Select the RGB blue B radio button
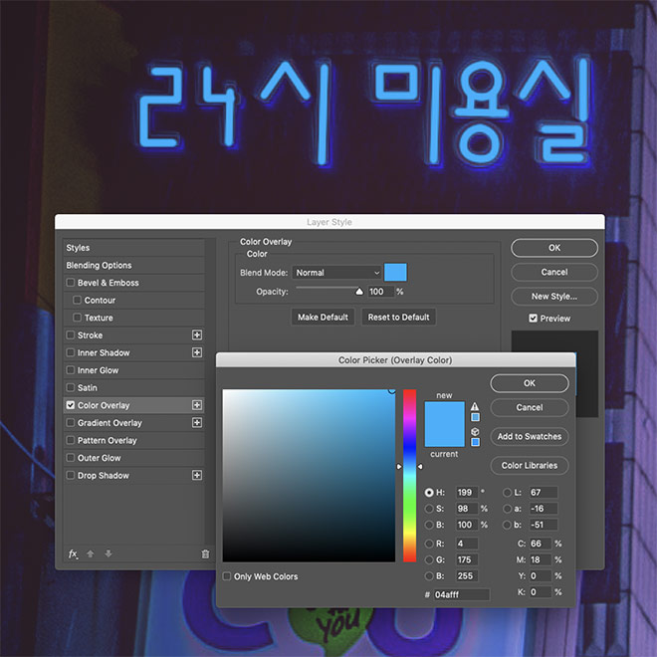 pyautogui.click(x=429, y=576)
